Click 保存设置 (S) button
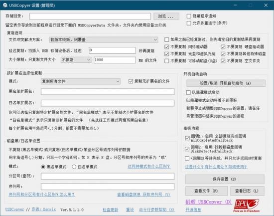 225,179
